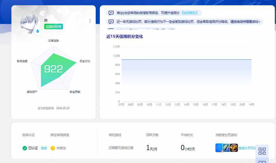Image resolution: width=276 pixels, height=163 pixels.
Task: Click the 1天/月 value
Action: coord(152,148)
